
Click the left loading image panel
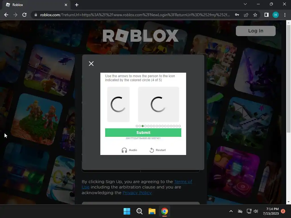(119, 104)
